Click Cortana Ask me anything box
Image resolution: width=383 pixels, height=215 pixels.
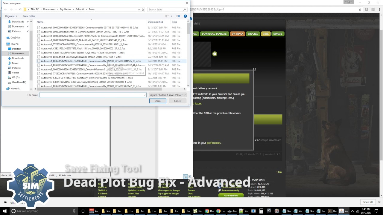coord(43,211)
